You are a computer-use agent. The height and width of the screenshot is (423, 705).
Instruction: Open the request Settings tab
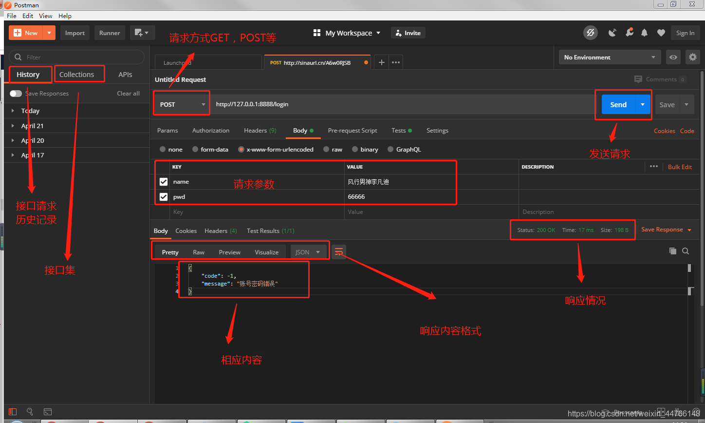click(x=437, y=131)
